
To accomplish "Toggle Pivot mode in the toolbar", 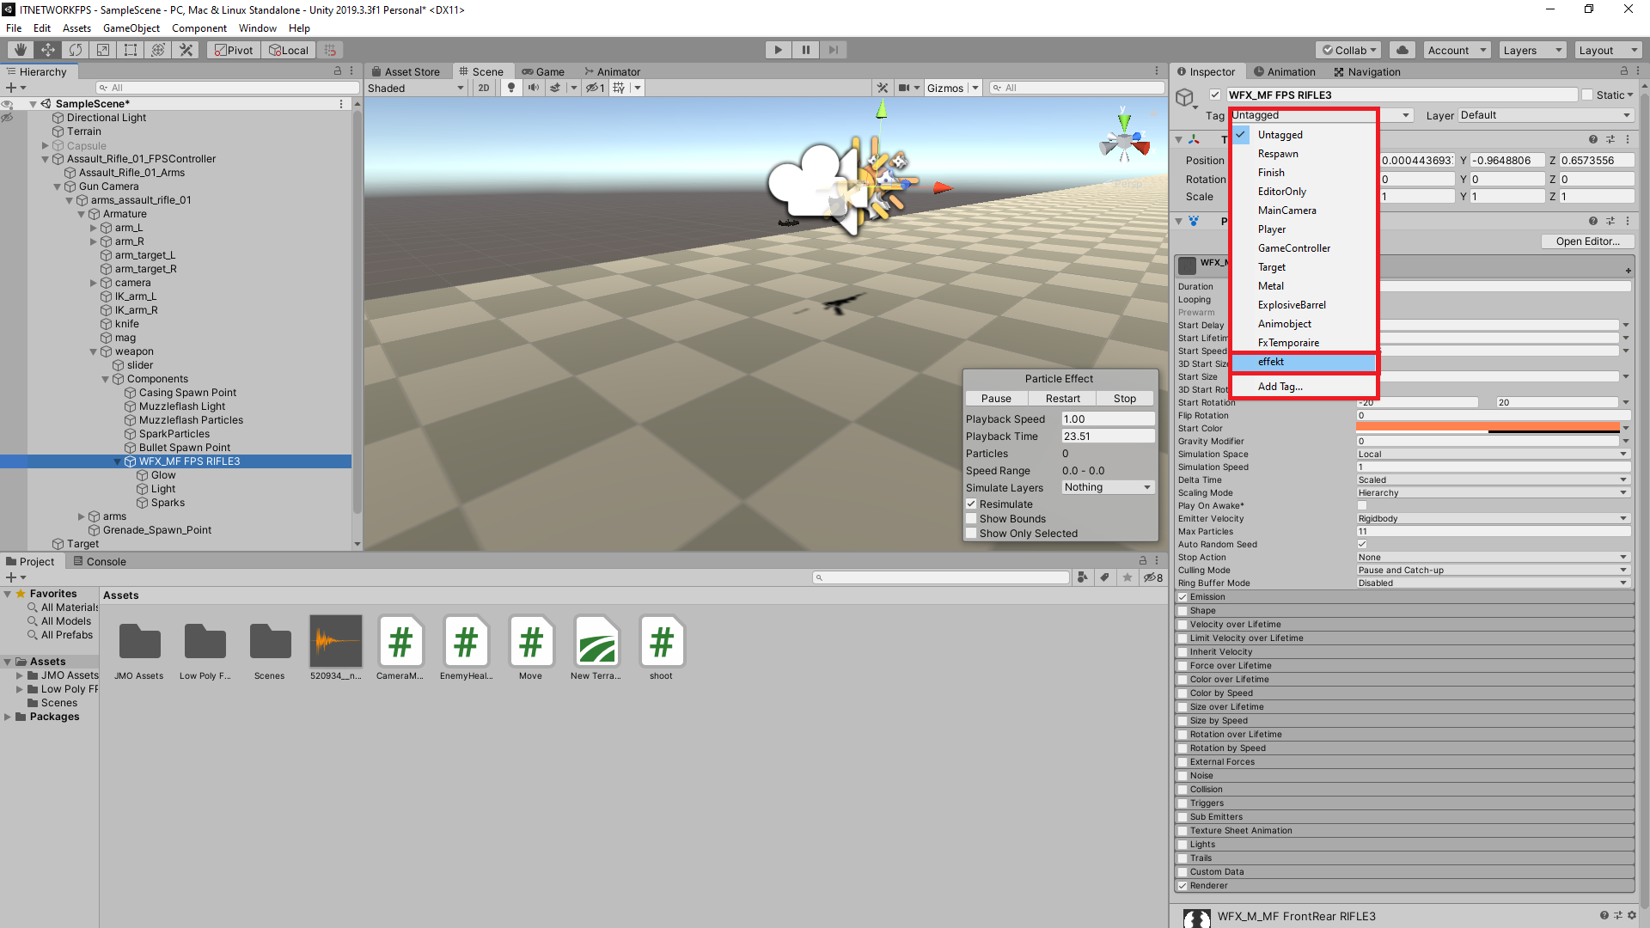I will click(x=233, y=50).
